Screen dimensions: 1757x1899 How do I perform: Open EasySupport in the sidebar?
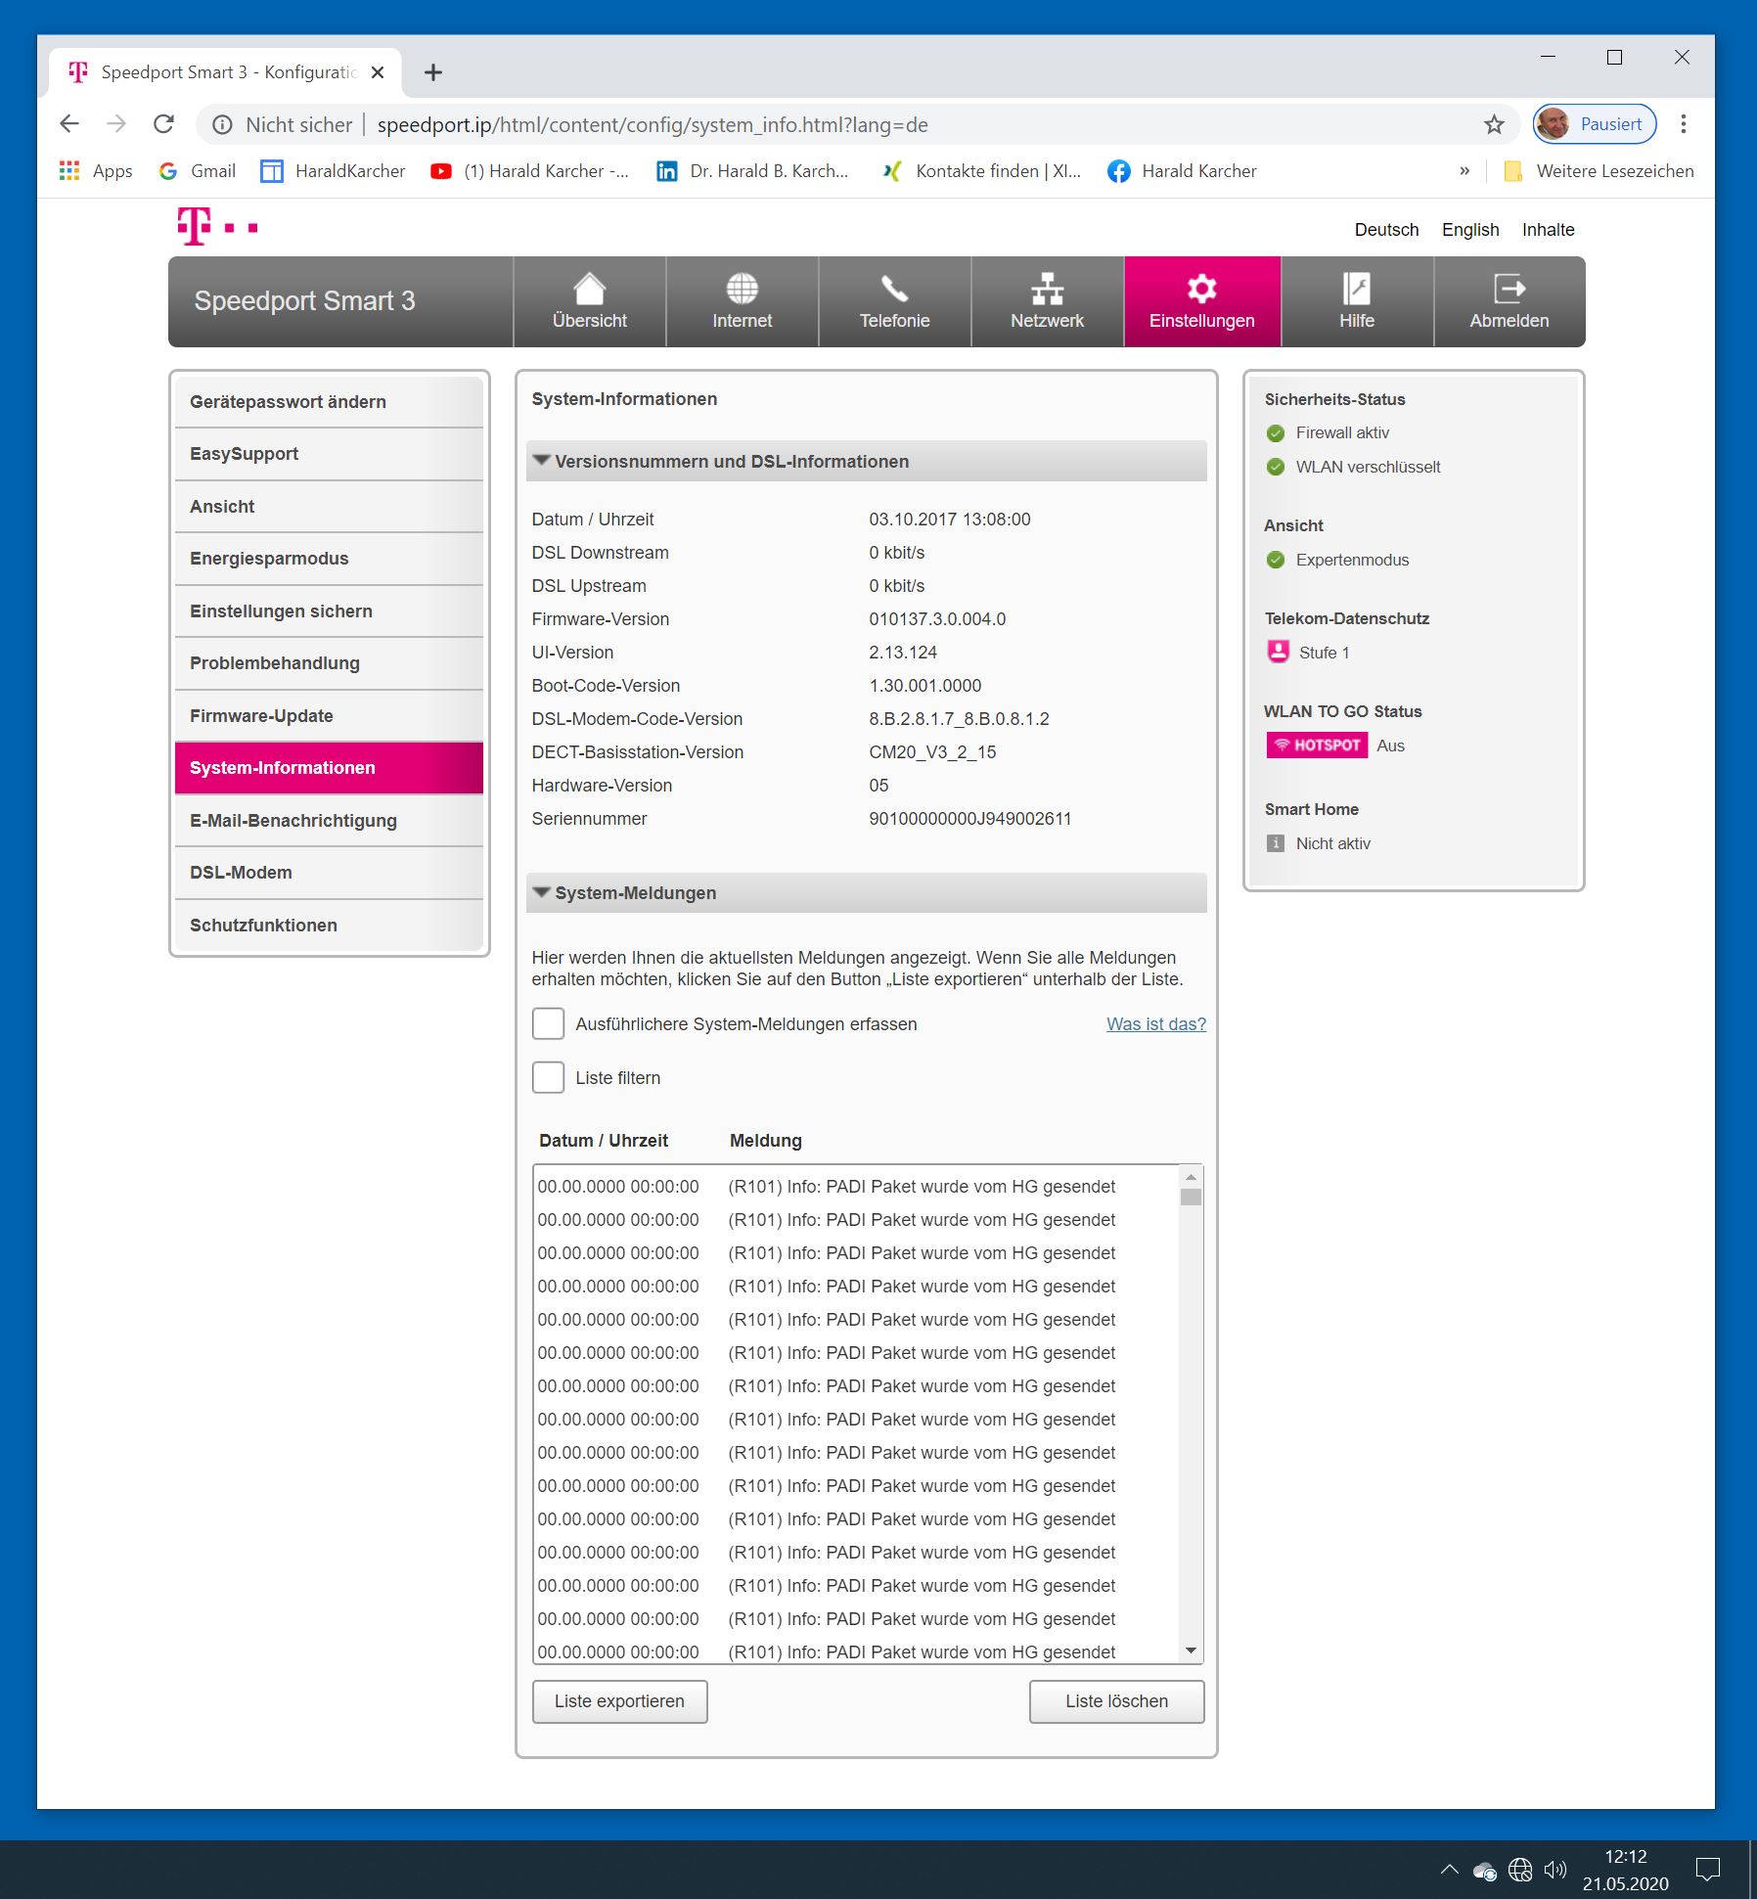[x=329, y=454]
